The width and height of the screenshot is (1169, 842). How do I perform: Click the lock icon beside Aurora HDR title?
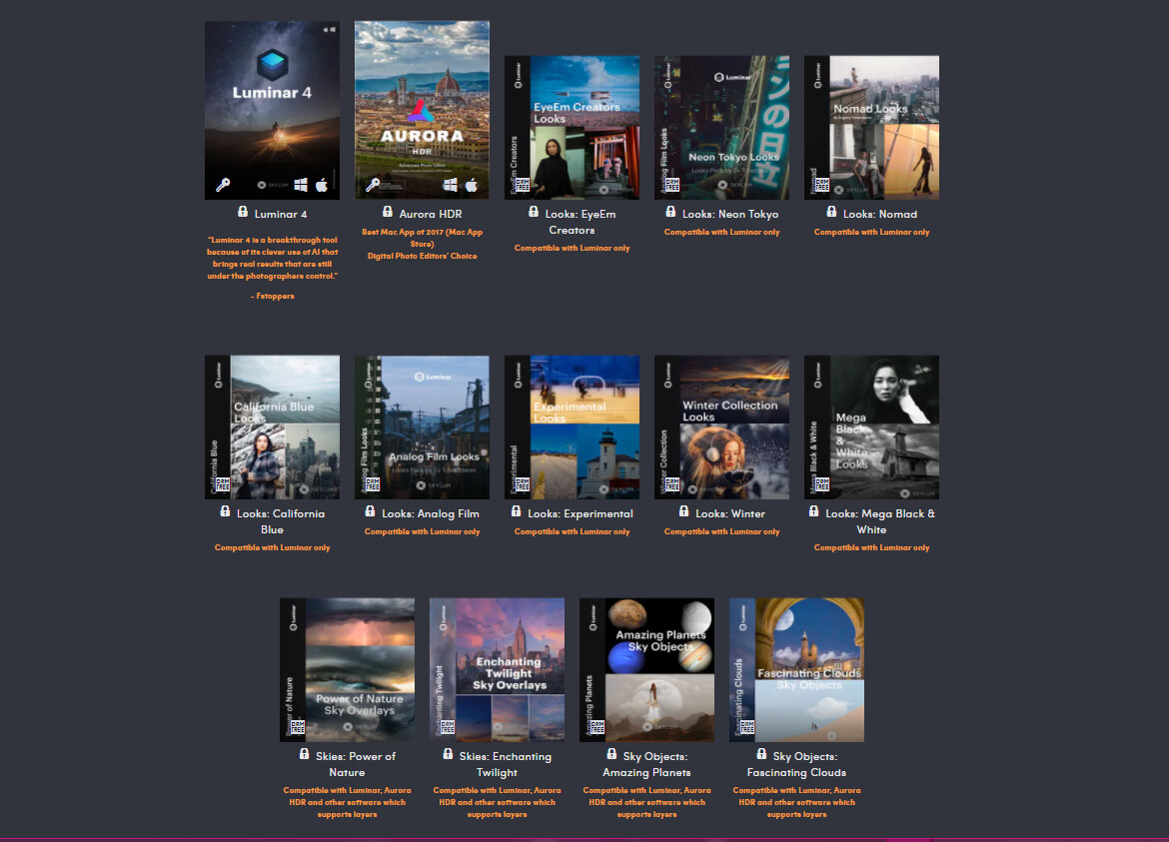tap(388, 212)
